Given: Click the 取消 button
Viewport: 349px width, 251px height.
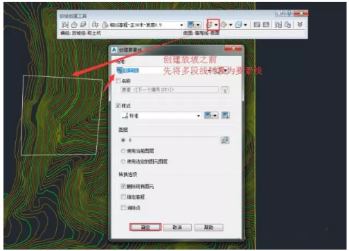Looking at the screenshot, I should pos(177,227).
